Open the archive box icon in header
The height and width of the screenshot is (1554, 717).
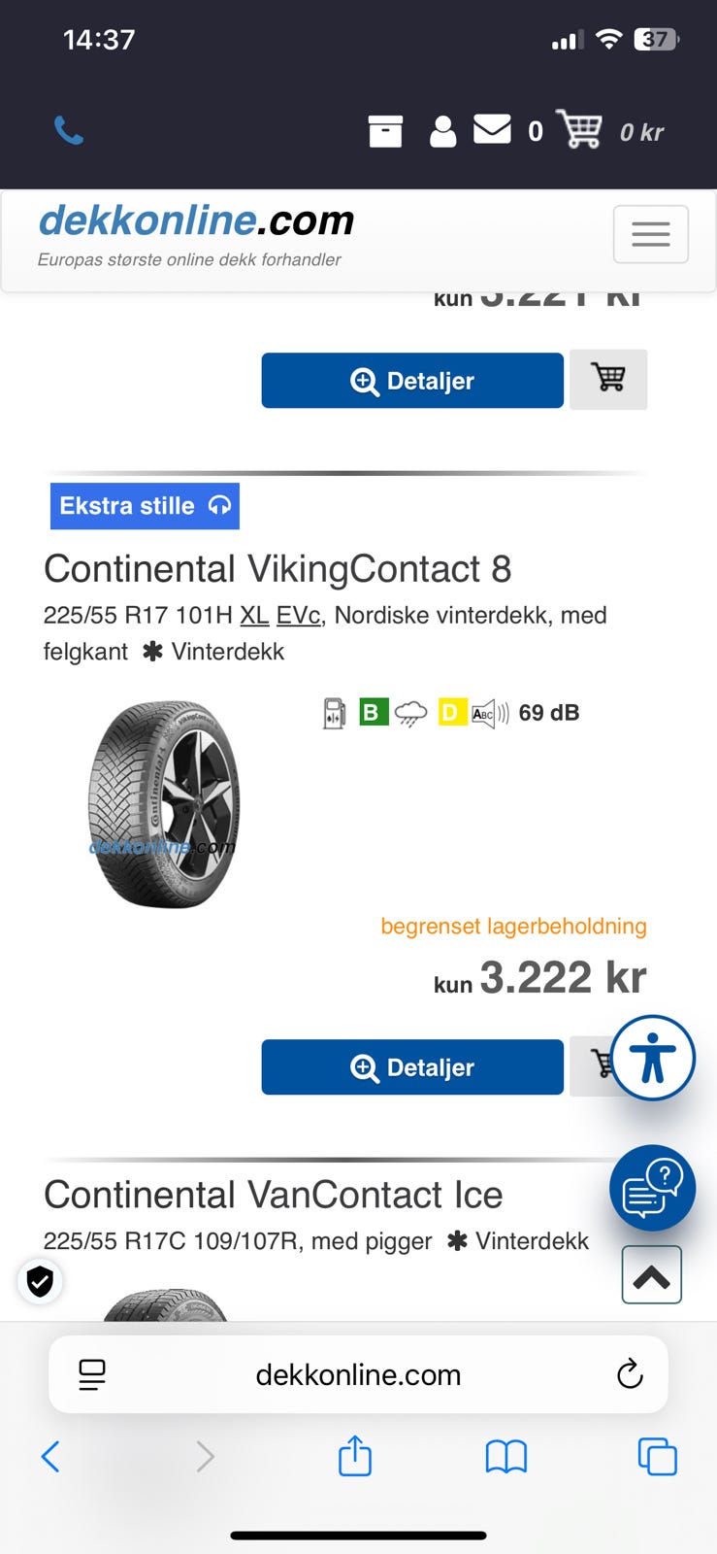tap(385, 131)
